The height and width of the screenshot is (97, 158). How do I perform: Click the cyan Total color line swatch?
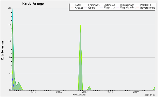72,5
